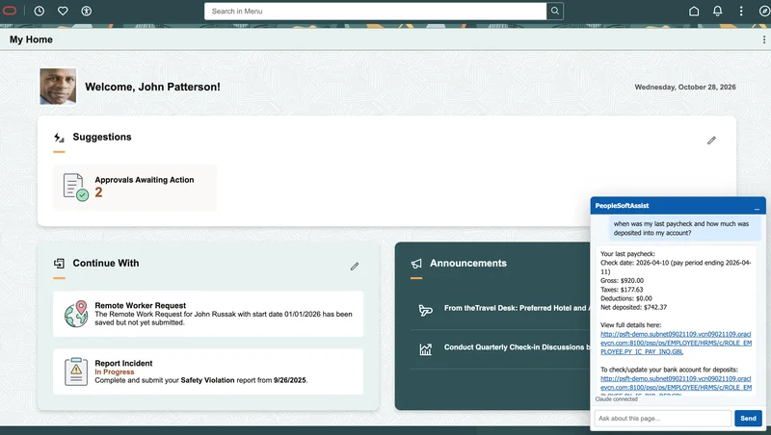Viewport: 771px width, 435px height.
Task: Click John Patterson's profile photo
Action: pos(58,87)
